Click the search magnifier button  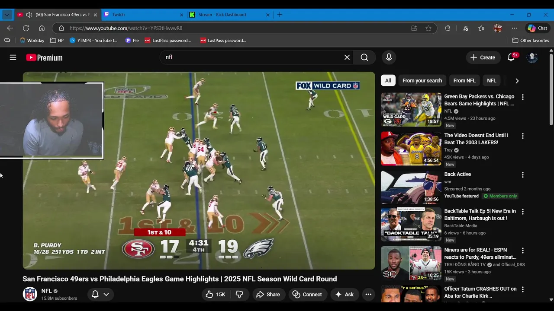click(364, 57)
